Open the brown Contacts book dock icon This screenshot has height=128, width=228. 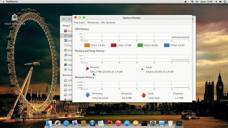pos(84,123)
